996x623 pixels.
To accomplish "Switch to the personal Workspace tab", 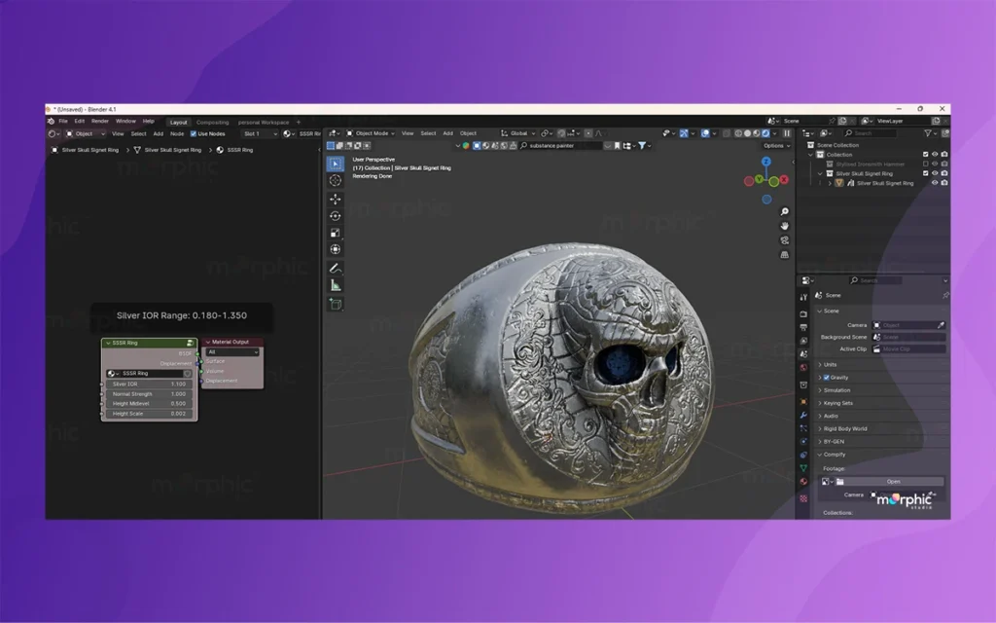I will coord(264,122).
